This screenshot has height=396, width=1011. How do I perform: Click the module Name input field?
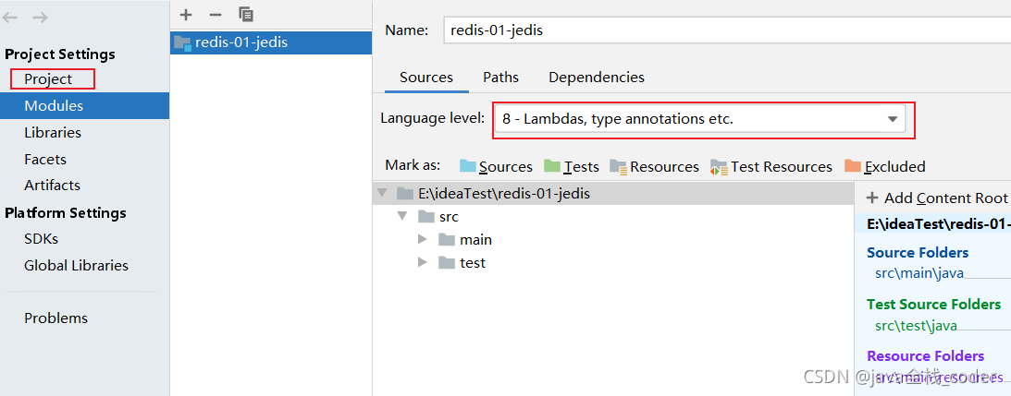click(x=727, y=30)
